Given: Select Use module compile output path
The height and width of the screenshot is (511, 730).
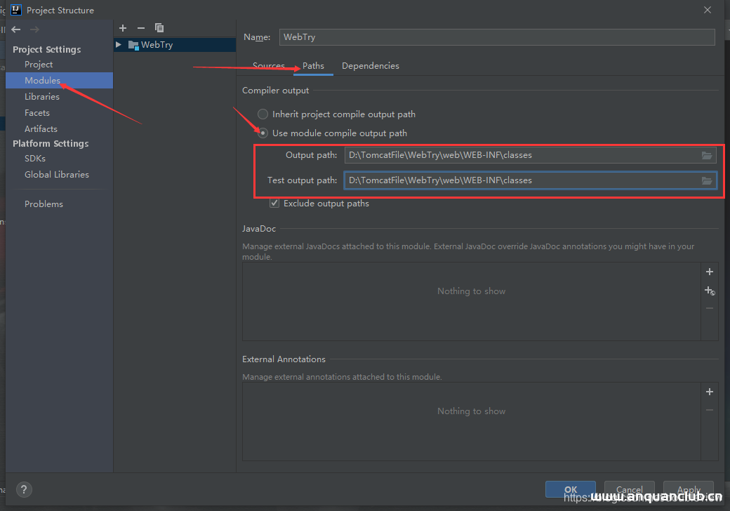Looking at the screenshot, I should click(x=263, y=133).
